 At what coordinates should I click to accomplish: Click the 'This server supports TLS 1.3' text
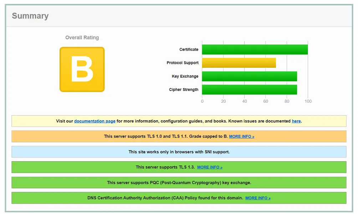coord(165,167)
